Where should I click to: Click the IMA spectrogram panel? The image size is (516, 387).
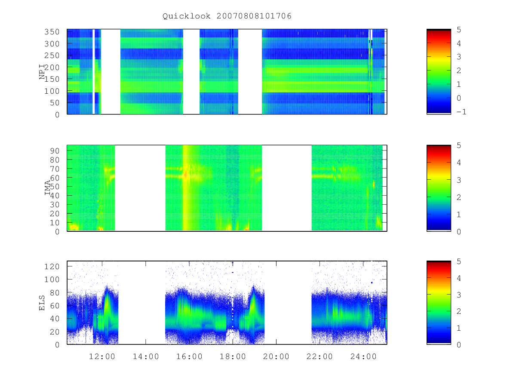227,188
